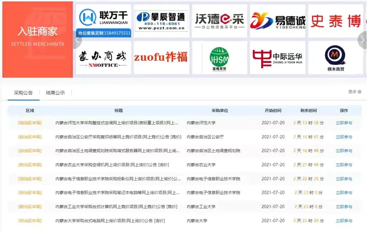Open the 易德诚 YIDECHENG merchant logo

278,21
